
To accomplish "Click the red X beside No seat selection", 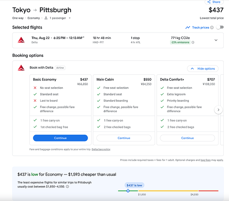I will point(35,88).
